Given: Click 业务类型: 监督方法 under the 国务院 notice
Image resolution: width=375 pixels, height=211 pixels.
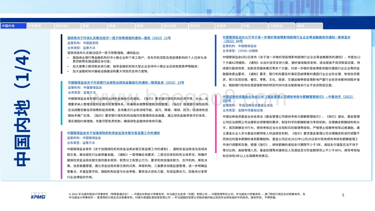Looking at the screenshot, I should [x=81, y=48].
